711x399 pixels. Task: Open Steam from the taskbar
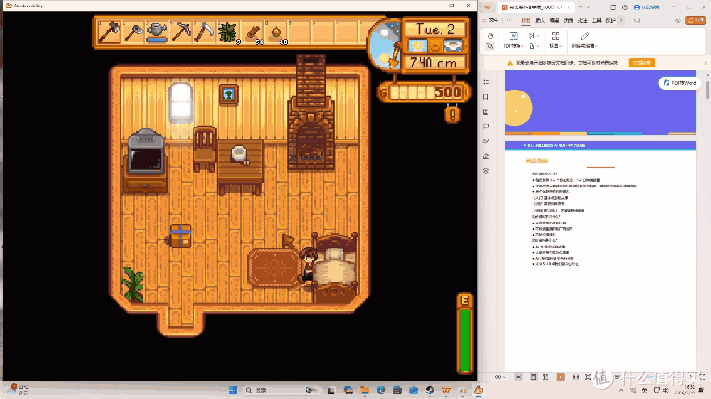point(430,390)
